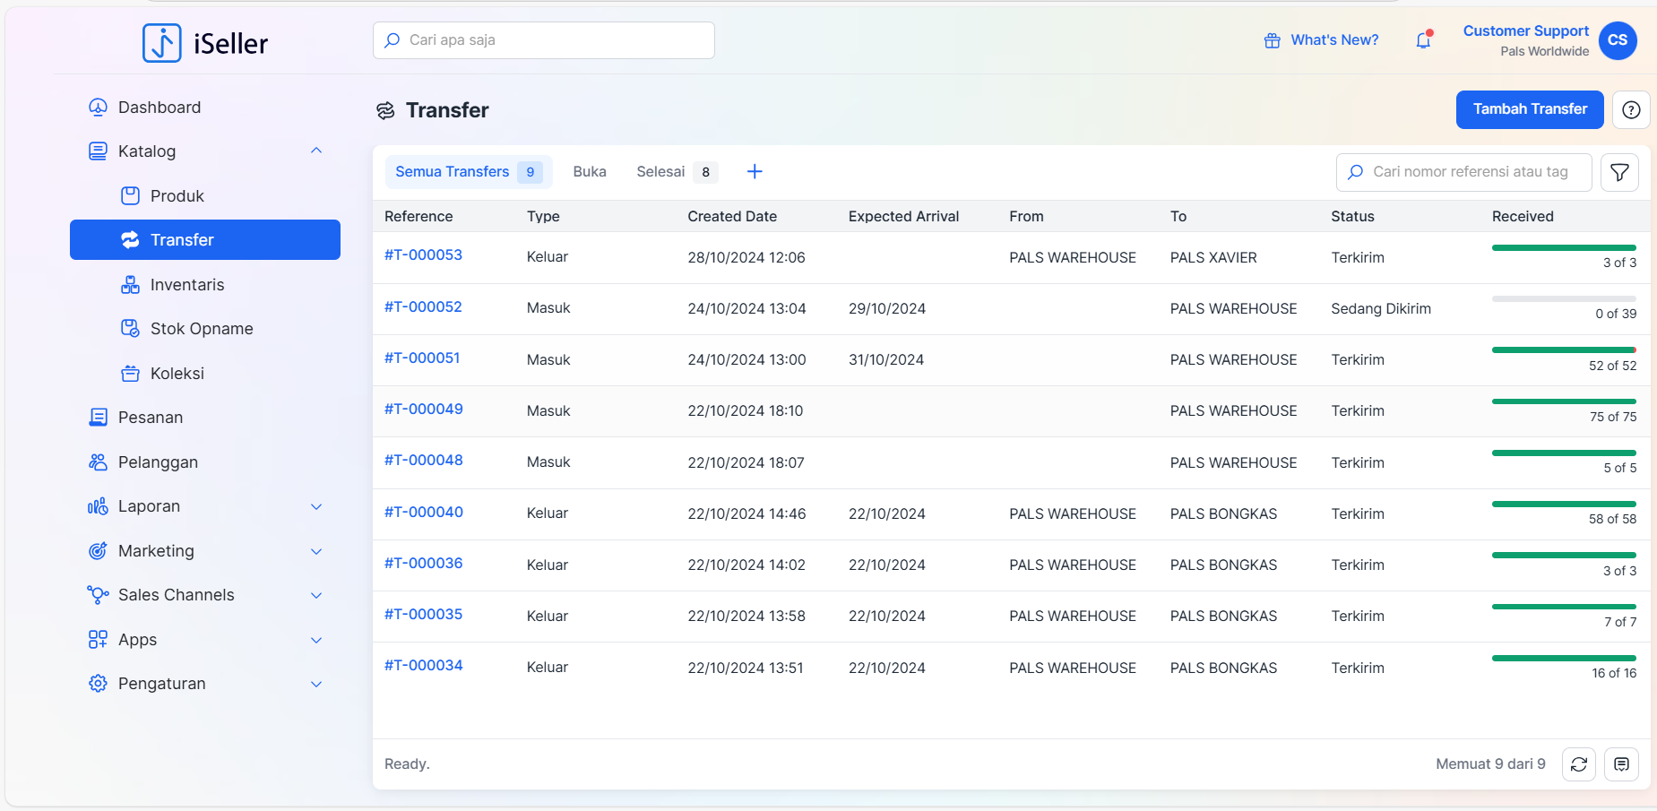Open the notification bell
Viewport: 1657px width, 811px height.
pos(1423,40)
